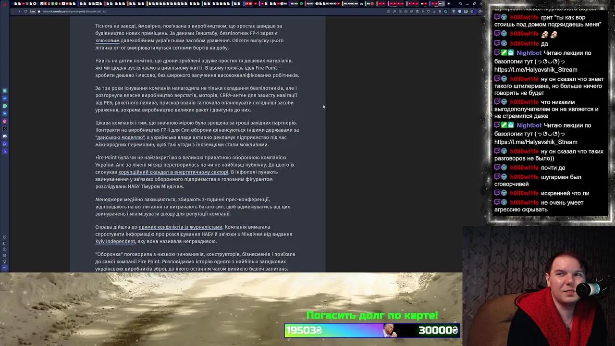Click the purple play-arrow icon in the sidebar
Screen dimensions: 615x346
[5, 151]
